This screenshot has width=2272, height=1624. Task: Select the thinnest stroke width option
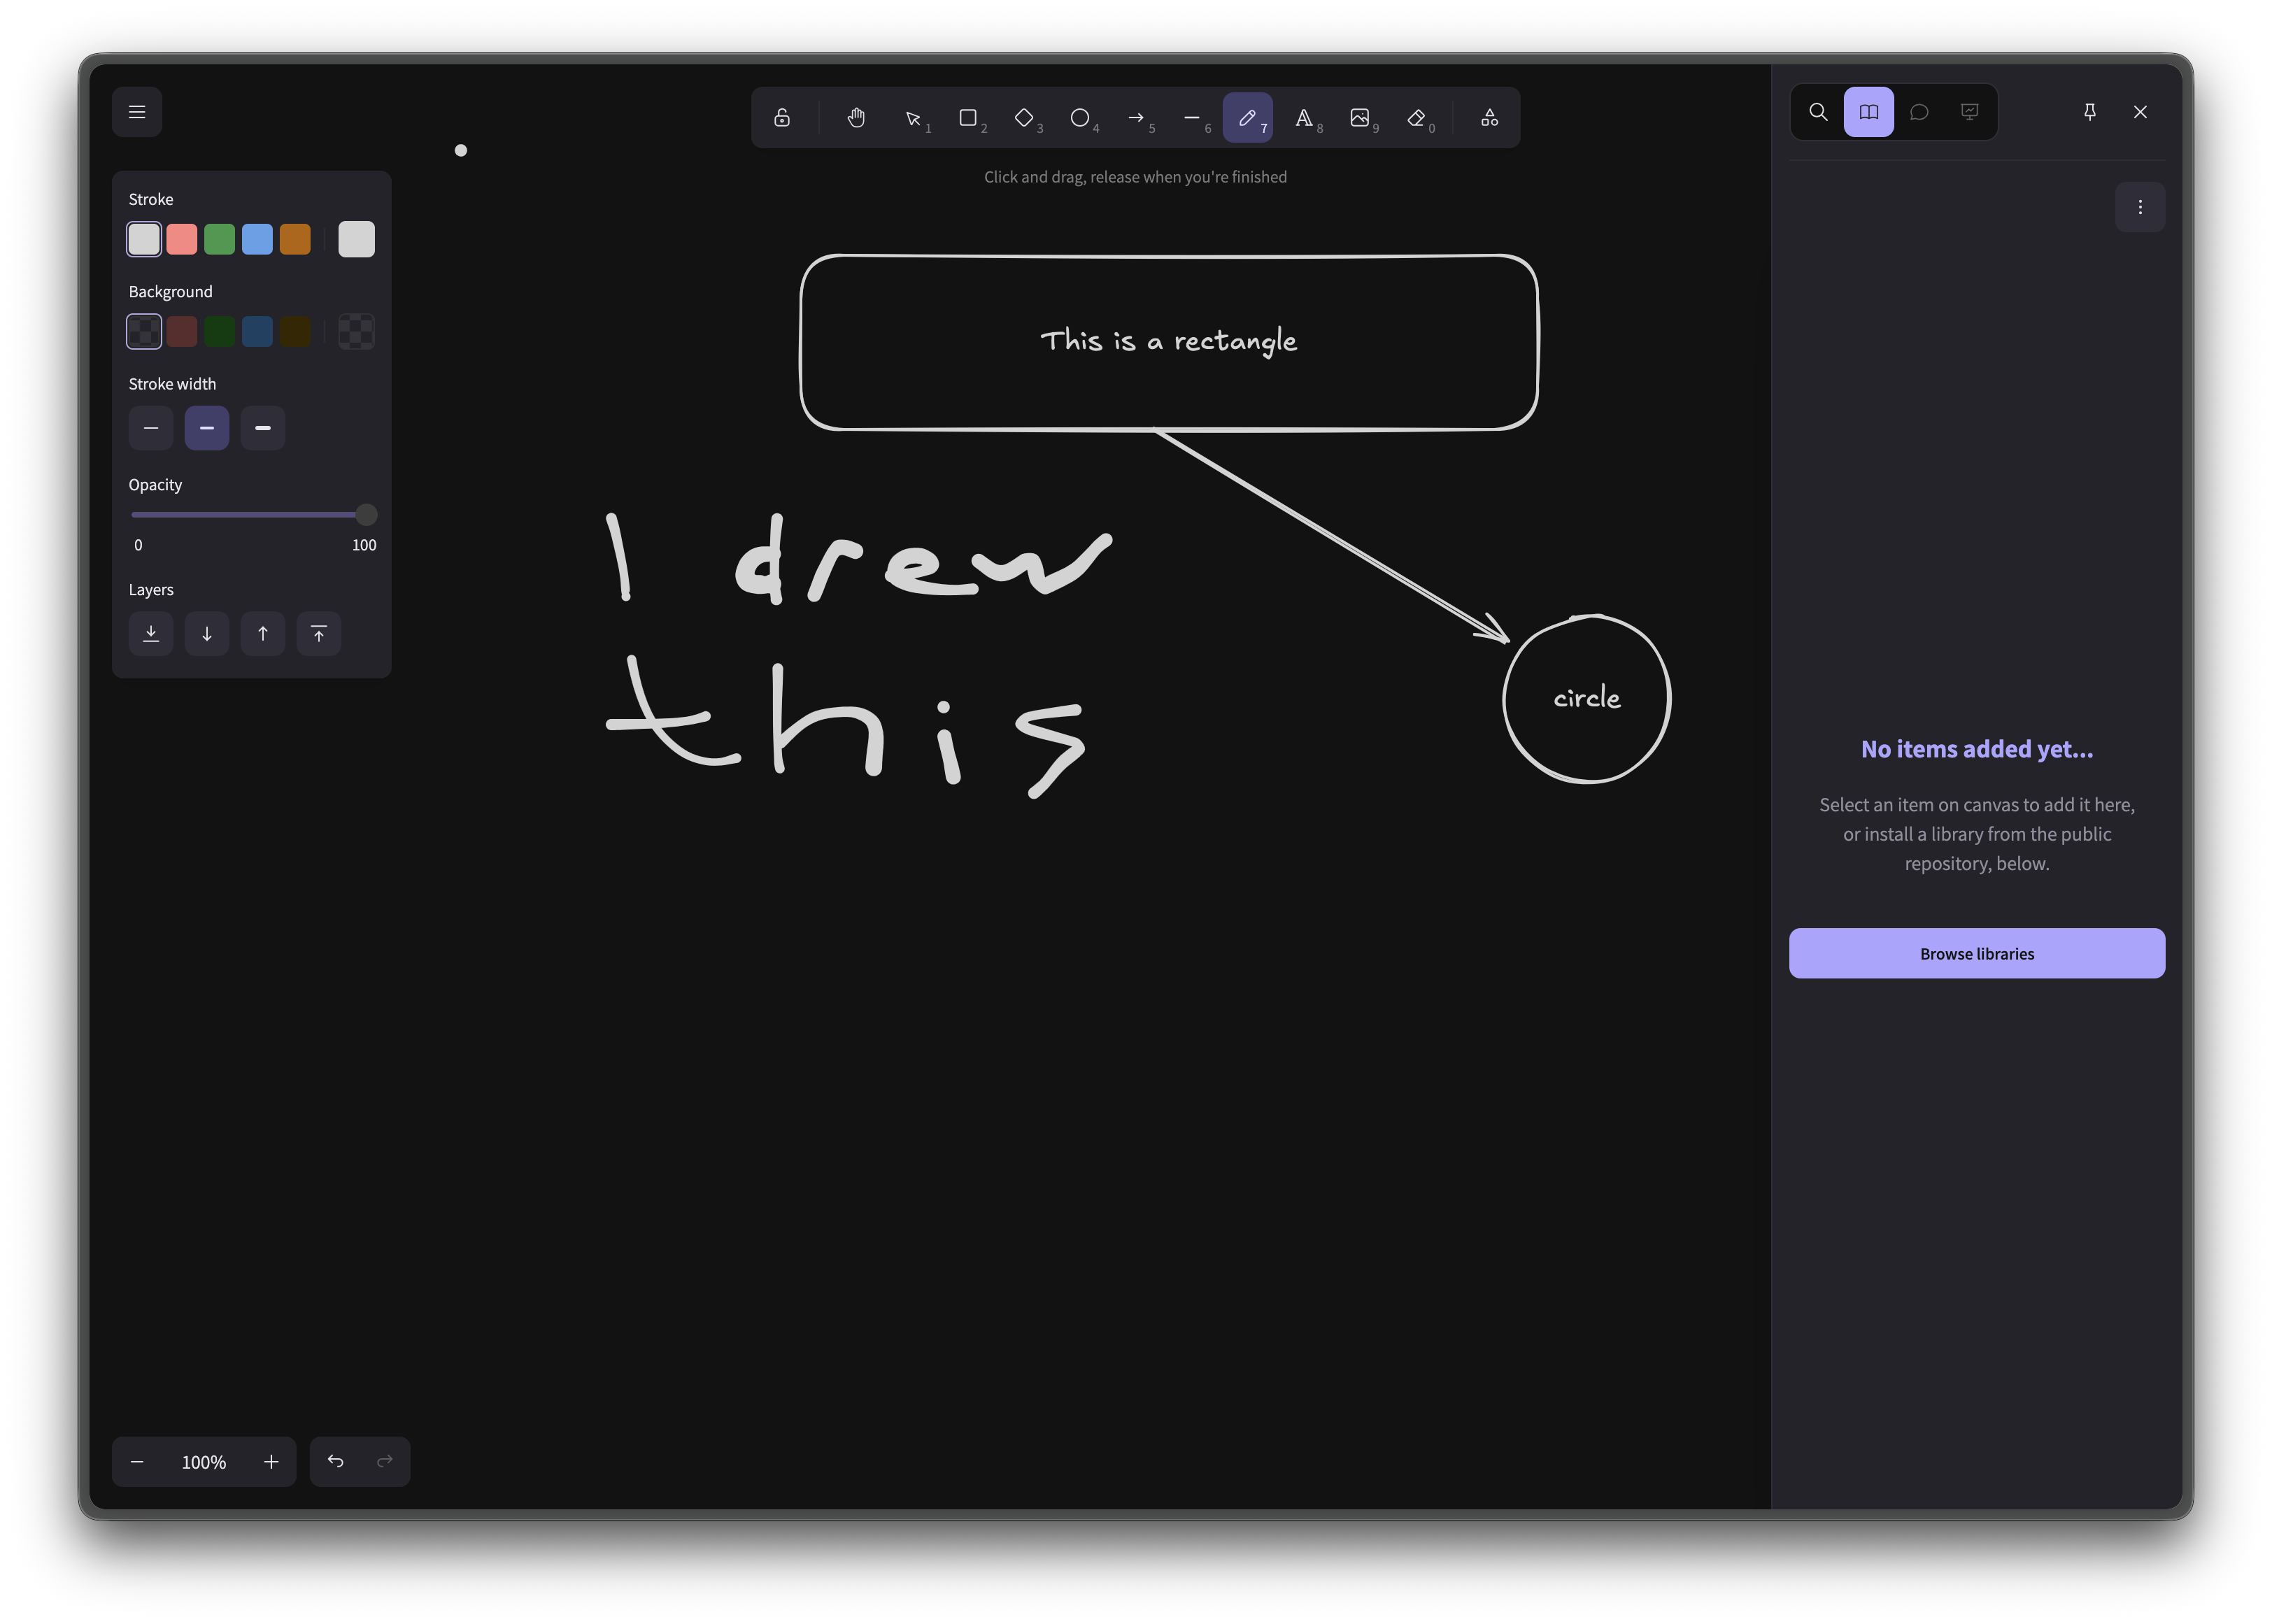point(151,428)
